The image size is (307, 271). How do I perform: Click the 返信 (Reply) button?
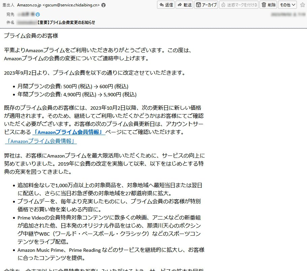click(166, 5)
